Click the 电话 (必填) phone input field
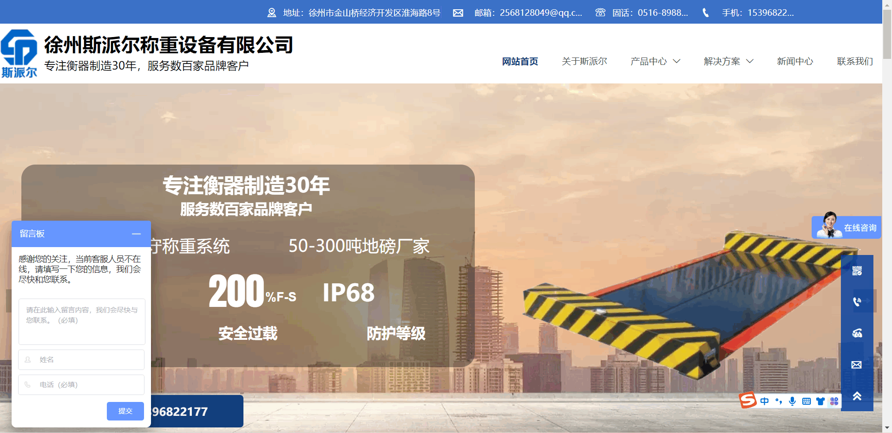This screenshot has height=433, width=892. 81,385
